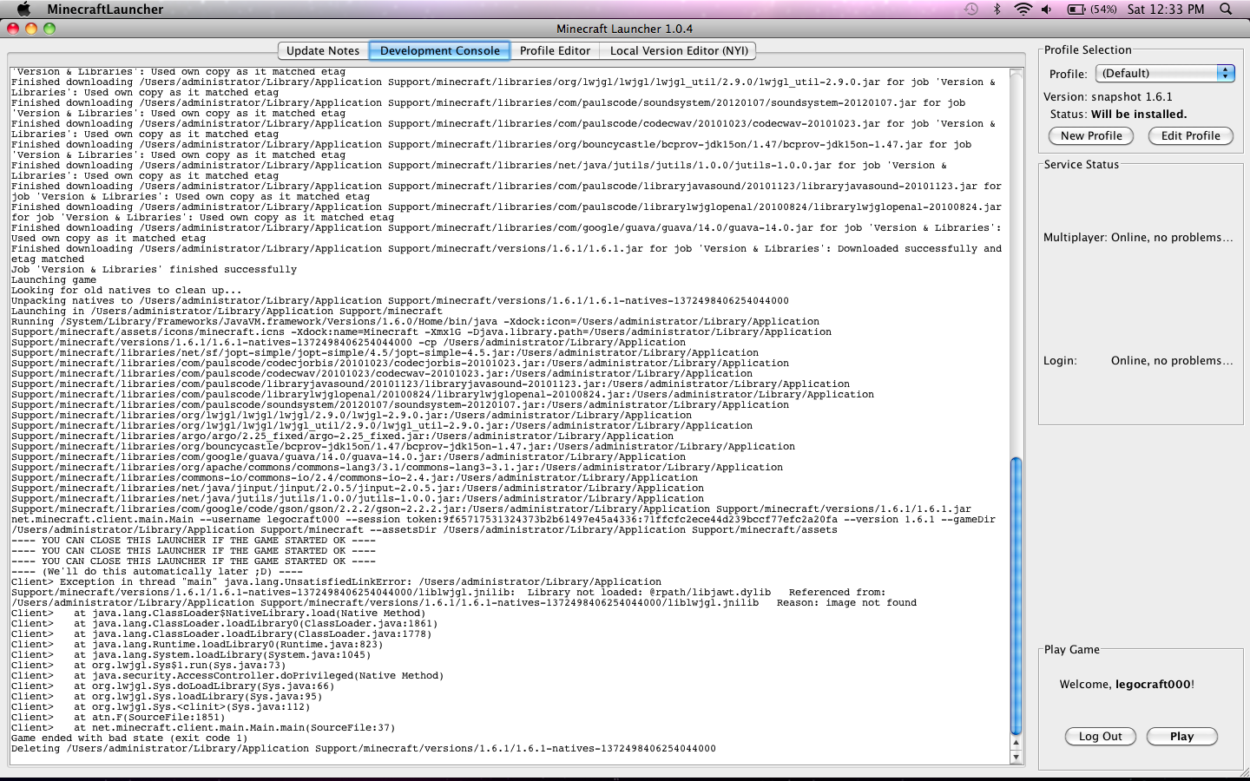Click the console scroll down arrow
The image size is (1250, 781).
pos(1016,757)
